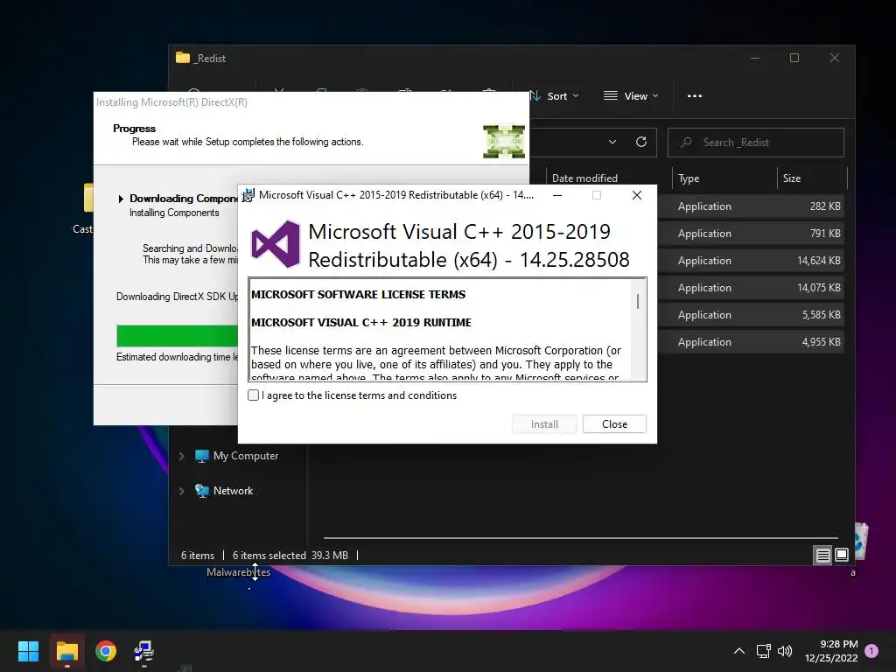Select the file row sized 5,585 KB
The width and height of the screenshot is (896, 672).
[750, 315]
